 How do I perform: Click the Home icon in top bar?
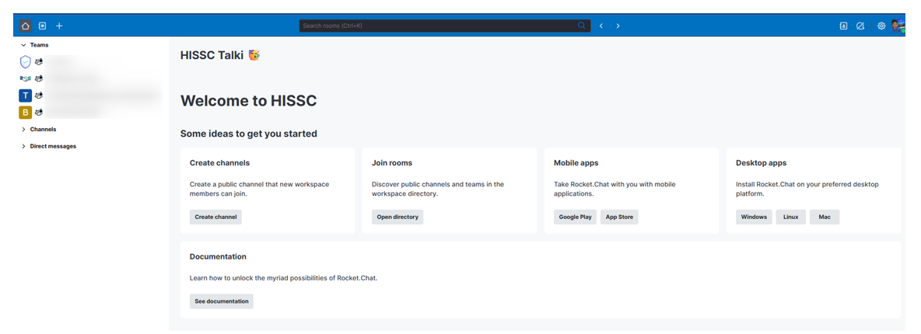tap(26, 26)
